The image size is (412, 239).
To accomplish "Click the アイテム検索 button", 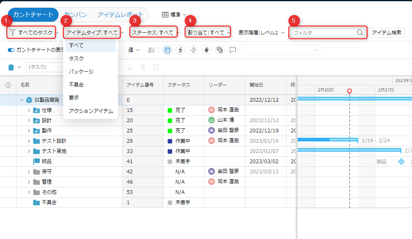I will (x=386, y=33).
